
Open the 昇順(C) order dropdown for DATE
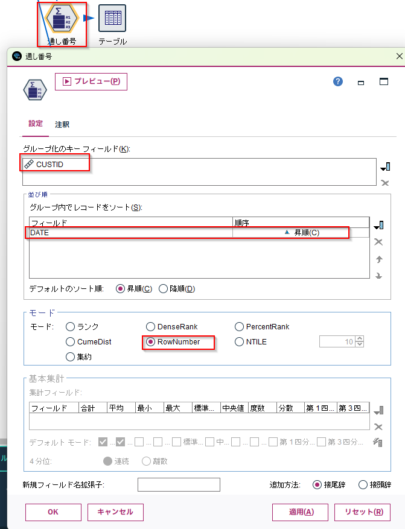[x=301, y=232]
